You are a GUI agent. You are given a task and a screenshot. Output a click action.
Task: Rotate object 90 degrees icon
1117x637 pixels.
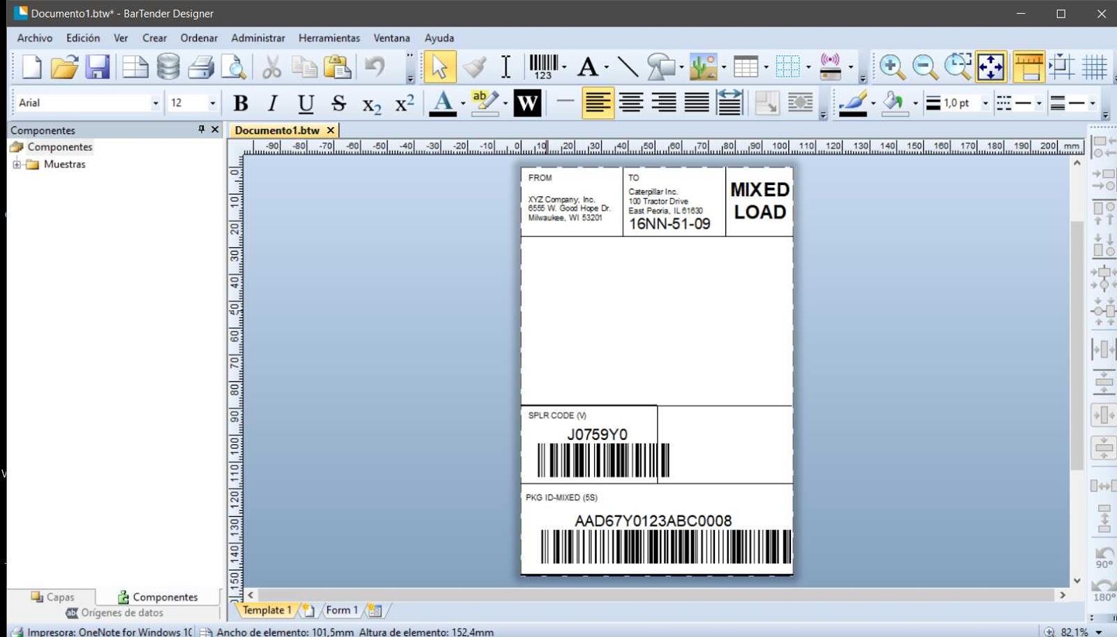tap(1104, 557)
